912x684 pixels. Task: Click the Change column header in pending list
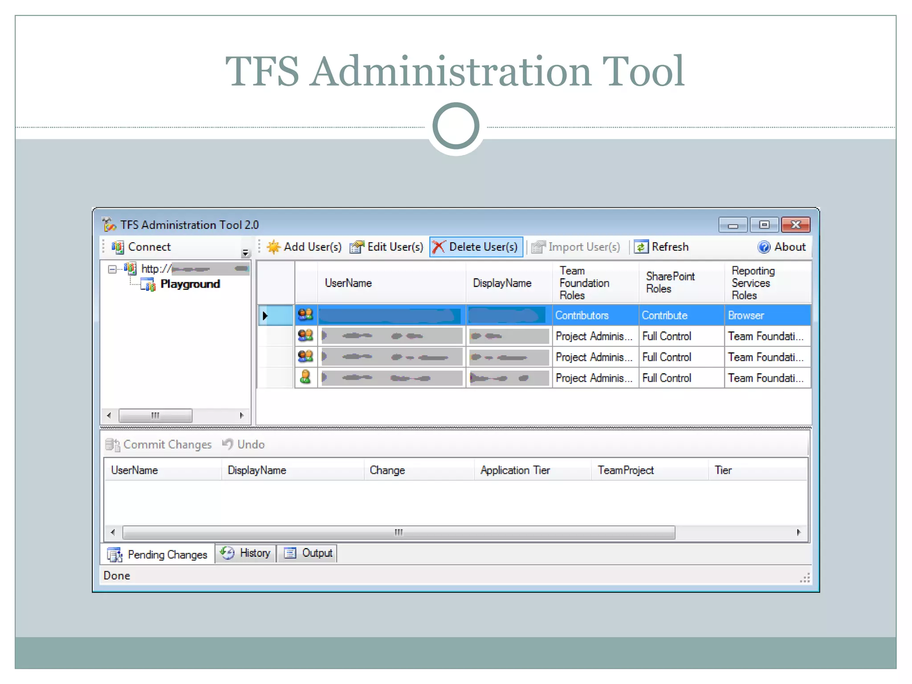tap(419, 470)
